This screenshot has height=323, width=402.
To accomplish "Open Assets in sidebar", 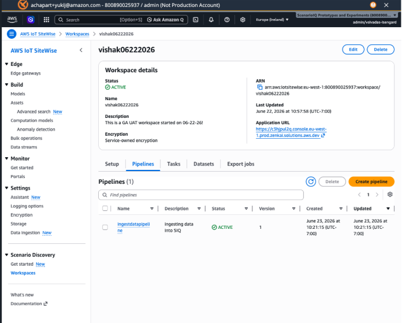I will click(17, 103).
